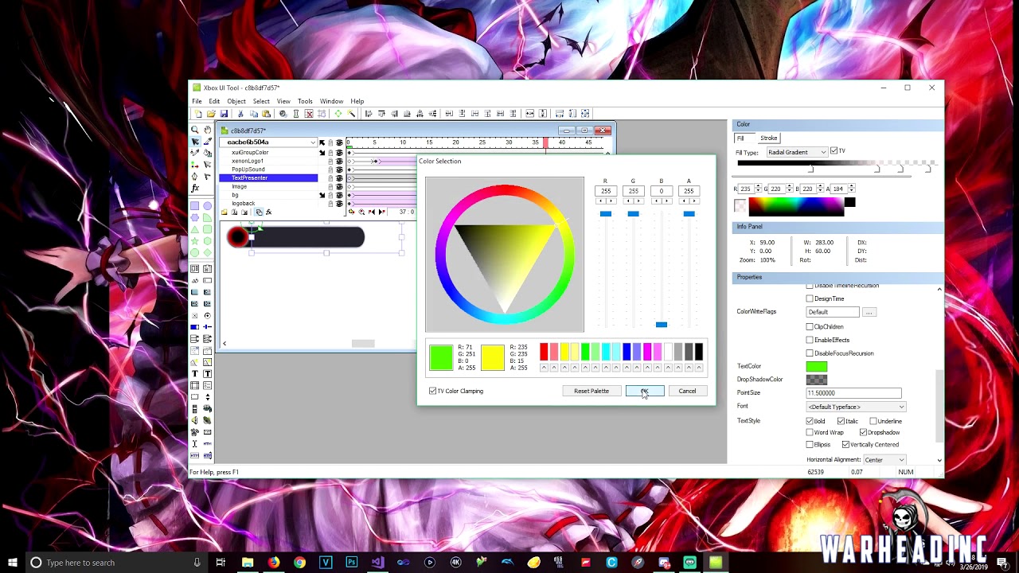Open the Font Default Typeface dropdown

856,407
